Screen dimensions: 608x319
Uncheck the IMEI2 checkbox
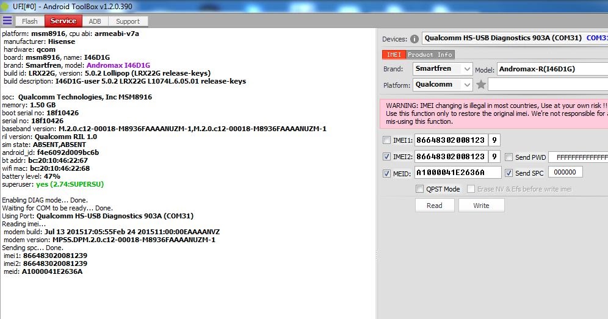click(x=386, y=157)
